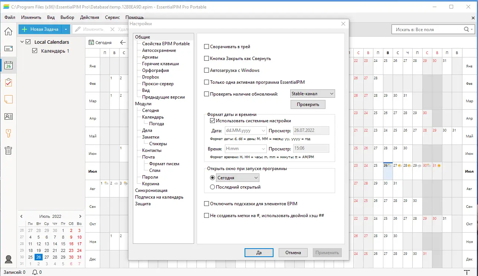Uncheck the Календарь 1 calendar
Screen dimensions: 478x276
click(x=35, y=51)
